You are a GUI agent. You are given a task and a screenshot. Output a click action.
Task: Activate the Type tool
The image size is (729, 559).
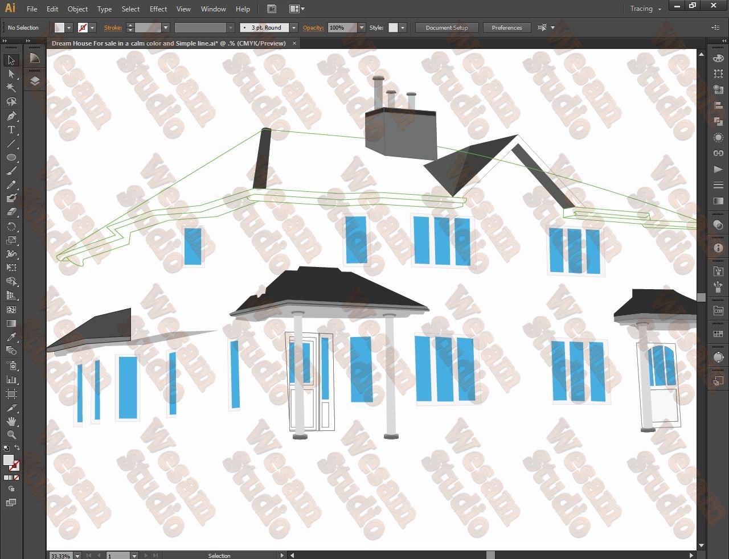pos(11,130)
